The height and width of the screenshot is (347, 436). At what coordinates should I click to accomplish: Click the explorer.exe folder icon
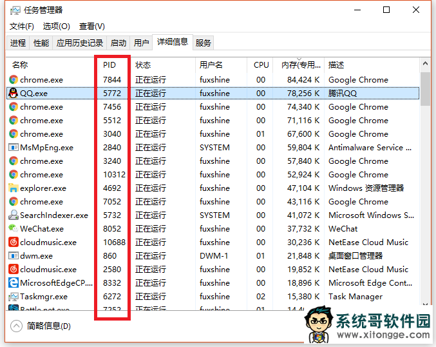pyautogui.click(x=13, y=188)
